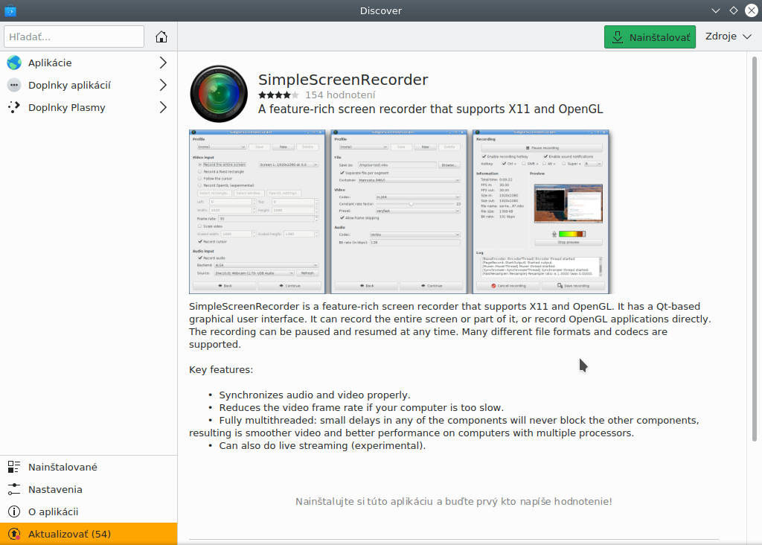762x545 pixels.
Task: Open Nainštalované installed apps page
Action: tap(89, 467)
